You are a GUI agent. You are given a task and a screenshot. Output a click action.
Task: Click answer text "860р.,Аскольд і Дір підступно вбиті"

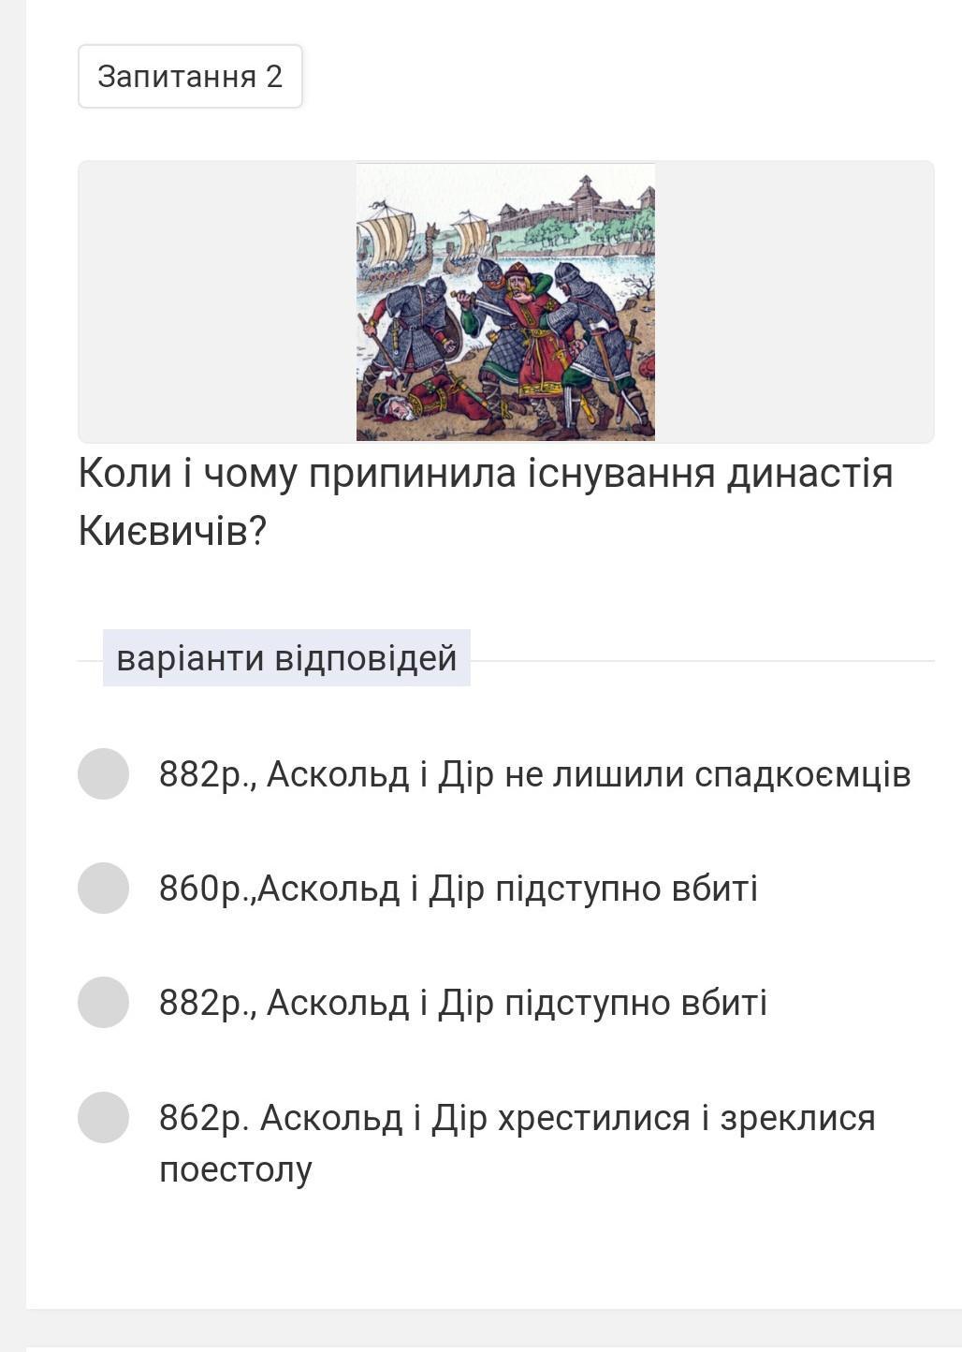pyautogui.click(x=458, y=889)
